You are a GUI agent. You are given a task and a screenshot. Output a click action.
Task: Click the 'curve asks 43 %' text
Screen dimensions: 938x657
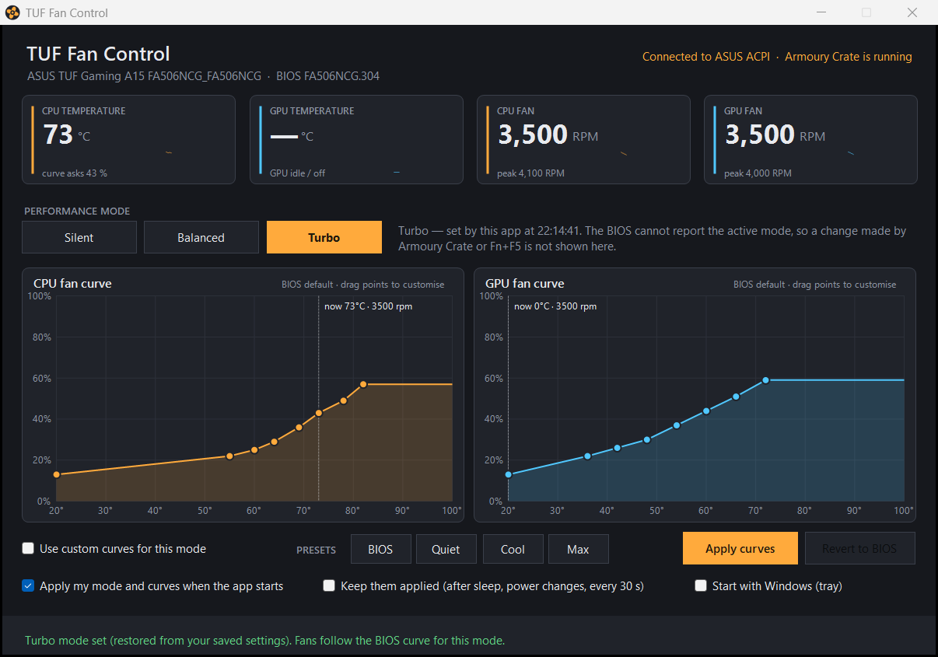[75, 173]
